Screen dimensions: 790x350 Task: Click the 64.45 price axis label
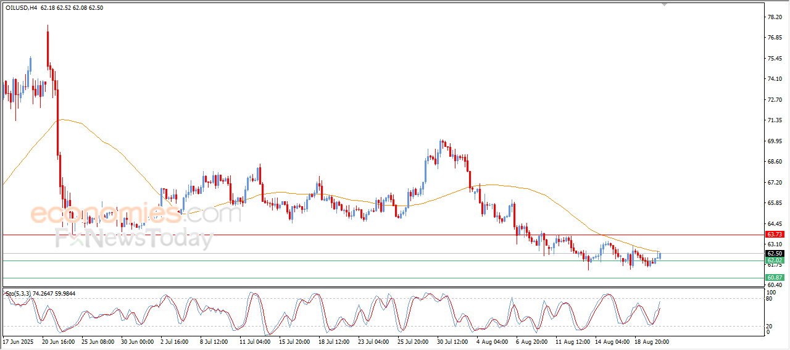[x=775, y=223]
